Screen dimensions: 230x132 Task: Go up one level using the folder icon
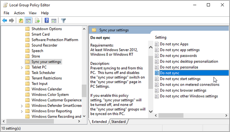21,21
